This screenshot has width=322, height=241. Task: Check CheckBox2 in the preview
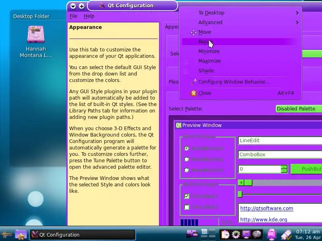click(186, 207)
